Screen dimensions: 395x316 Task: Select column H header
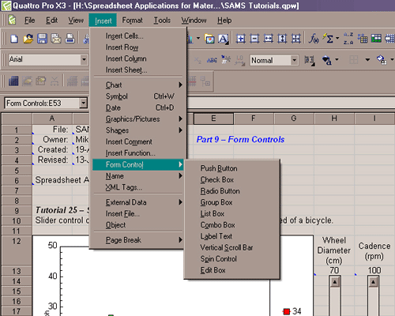click(x=334, y=118)
